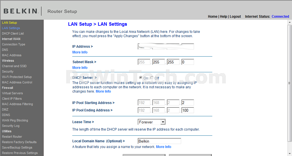Open the Wireless section
Image resolution: width=292 pixels, height=156 pixels.
[x=8, y=61]
